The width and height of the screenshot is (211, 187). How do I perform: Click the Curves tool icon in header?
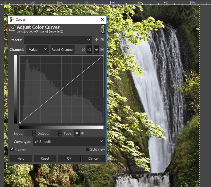point(12,28)
